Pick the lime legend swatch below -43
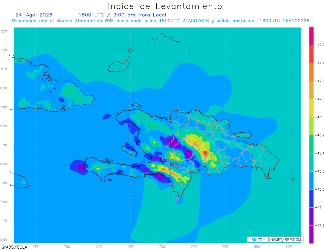Screen dimensions: 324x250 tap(311, 126)
